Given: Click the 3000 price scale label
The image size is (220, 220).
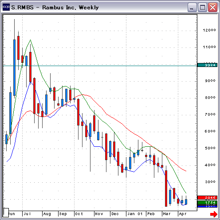Looking at the screenshot, I should [210, 182].
